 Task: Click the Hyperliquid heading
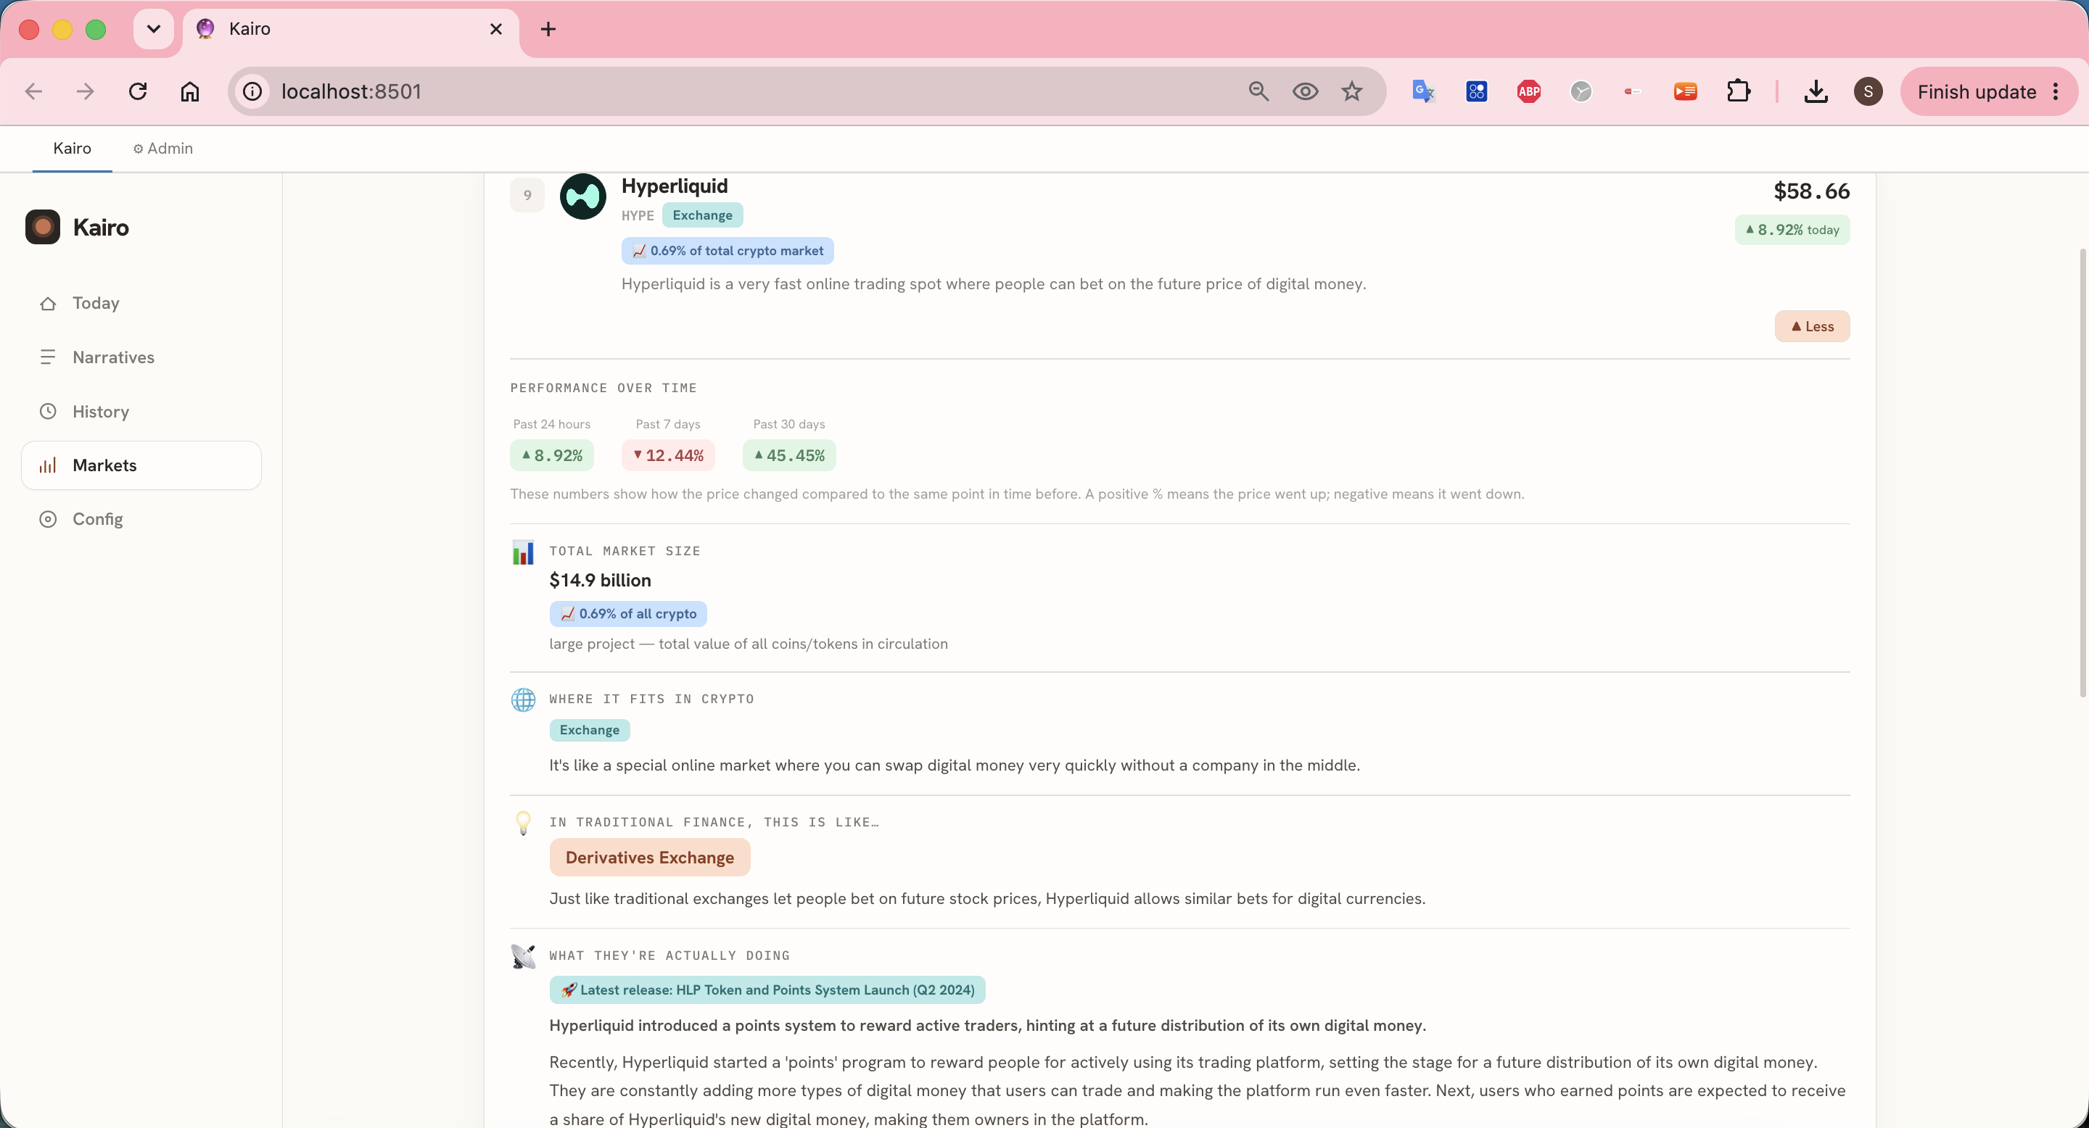click(675, 186)
